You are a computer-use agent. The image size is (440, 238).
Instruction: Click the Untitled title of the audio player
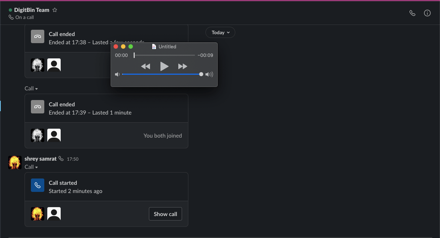pos(167,46)
